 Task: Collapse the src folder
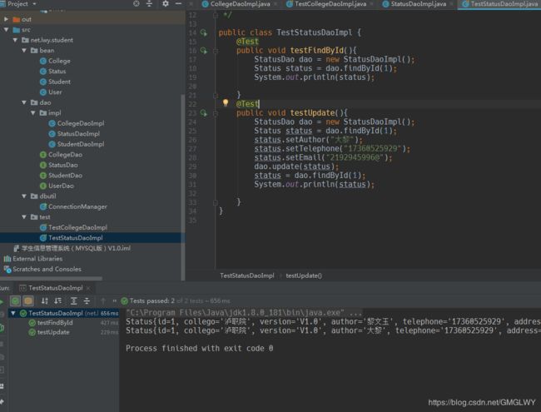point(6,30)
